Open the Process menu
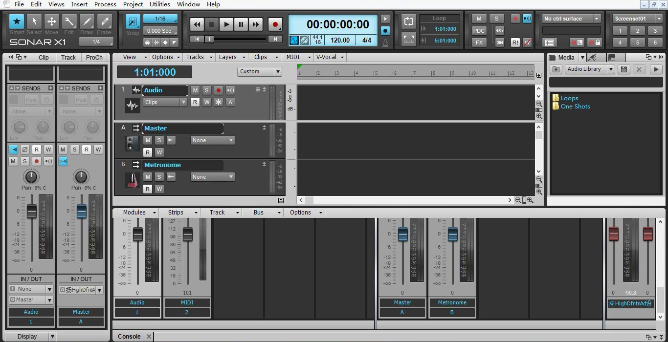The image size is (668, 342). [105, 4]
